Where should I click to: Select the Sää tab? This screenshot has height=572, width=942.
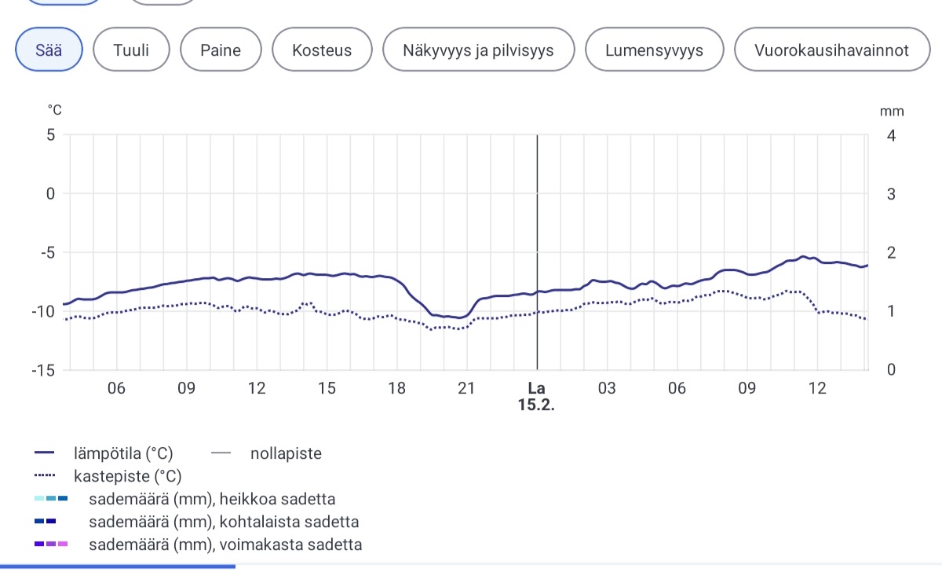(49, 49)
